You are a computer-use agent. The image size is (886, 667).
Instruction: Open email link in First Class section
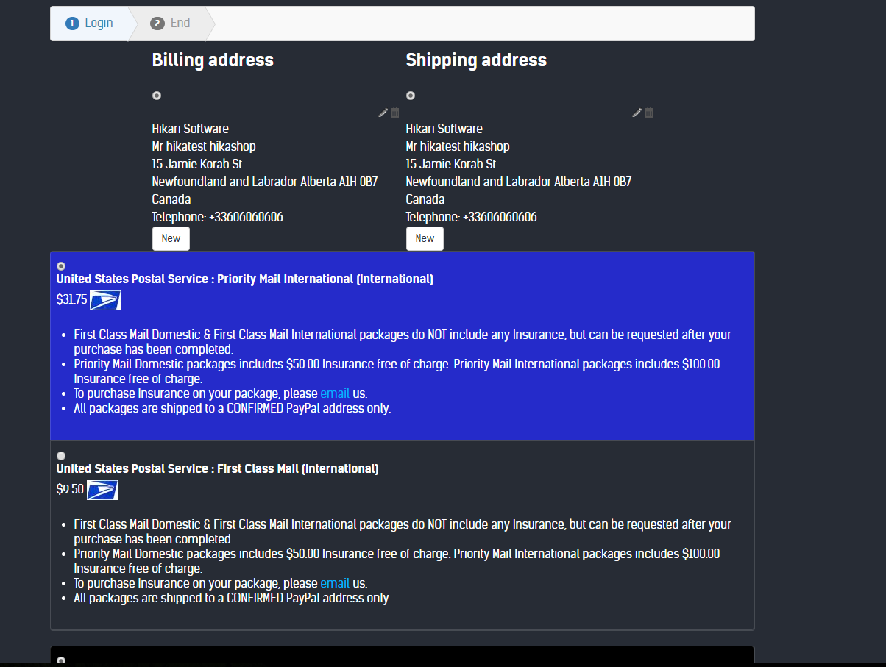(x=335, y=583)
